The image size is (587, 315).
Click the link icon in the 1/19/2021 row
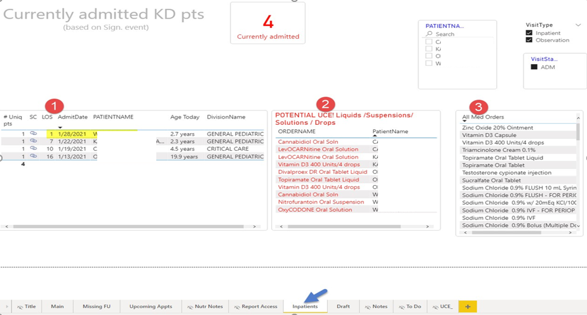pos(33,149)
